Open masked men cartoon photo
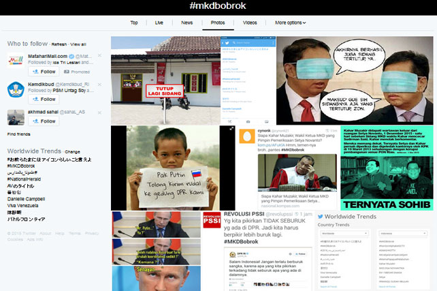 point(355,80)
